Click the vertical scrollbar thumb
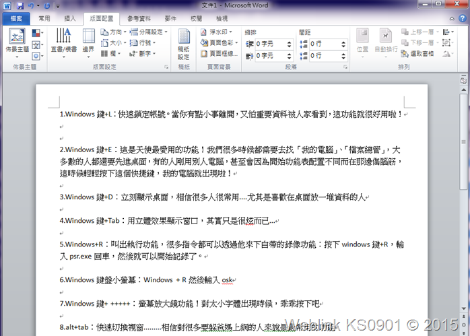470x336 pixels. [464, 142]
